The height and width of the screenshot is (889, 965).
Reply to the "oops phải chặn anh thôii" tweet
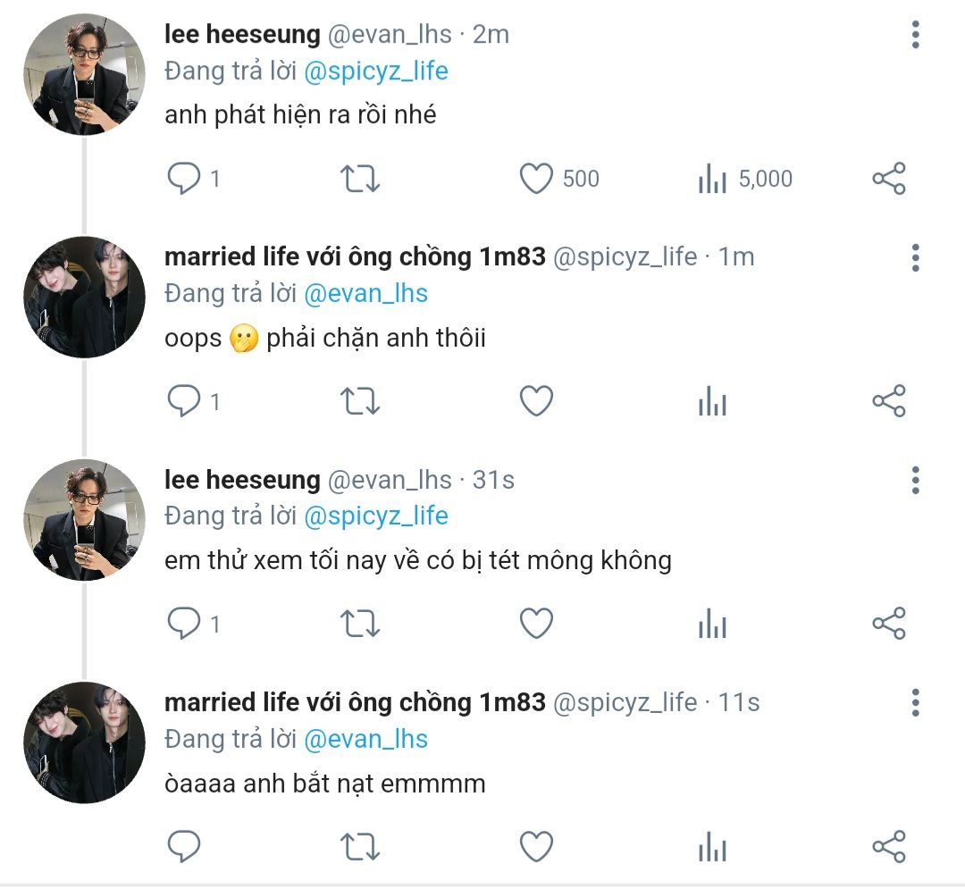tap(184, 401)
